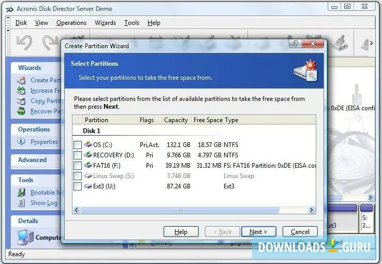This screenshot has width=382, height=264.
Task: Click the disk cleanup toolbar icon
Action: coord(341,43)
